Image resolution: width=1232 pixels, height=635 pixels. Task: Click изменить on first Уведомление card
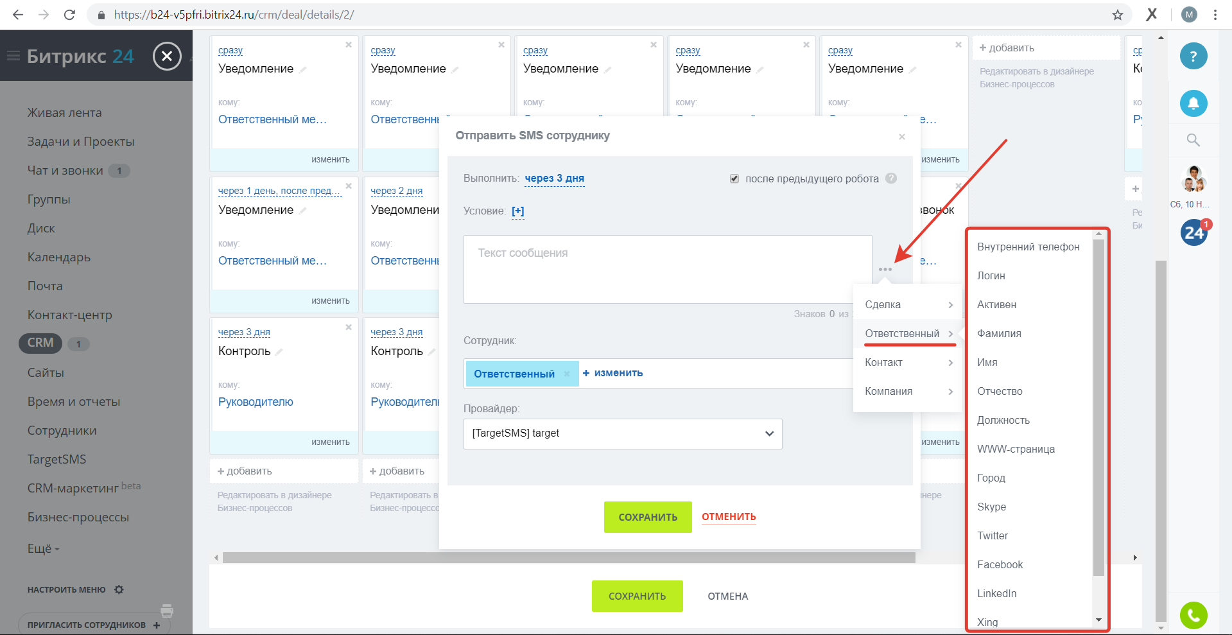point(331,159)
